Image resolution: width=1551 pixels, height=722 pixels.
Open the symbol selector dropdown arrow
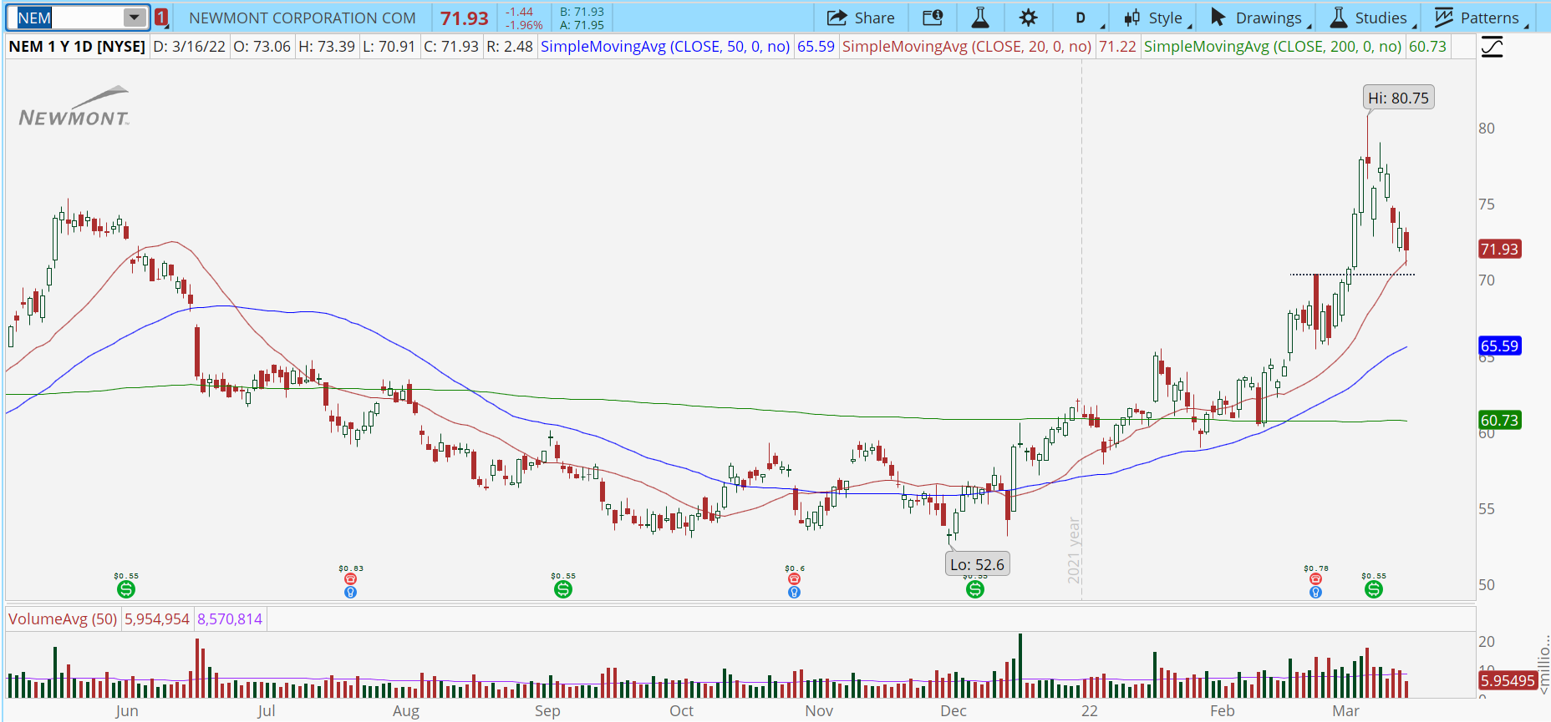point(135,18)
